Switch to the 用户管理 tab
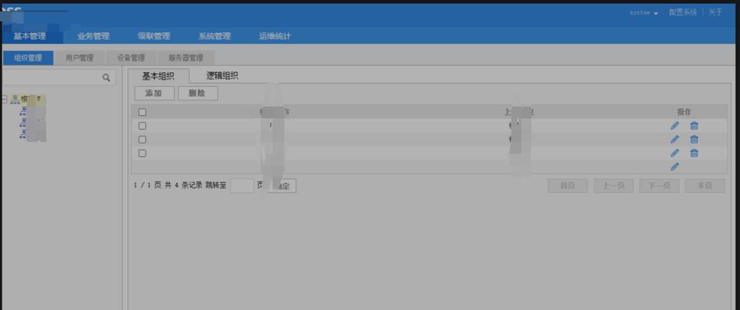Image resolution: width=740 pixels, height=310 pixels. [x=79, y=58]
